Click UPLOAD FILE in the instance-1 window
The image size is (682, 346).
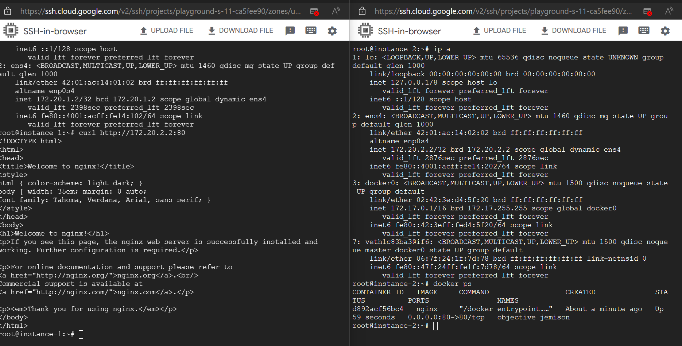[171, 30]
